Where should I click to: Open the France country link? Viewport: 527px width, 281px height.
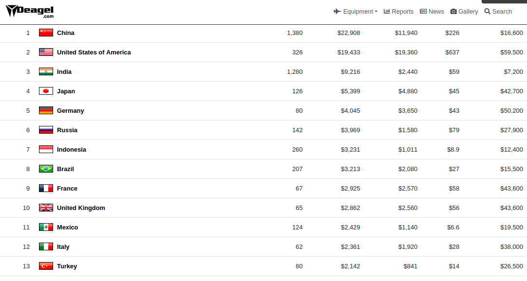click(67, 188)
